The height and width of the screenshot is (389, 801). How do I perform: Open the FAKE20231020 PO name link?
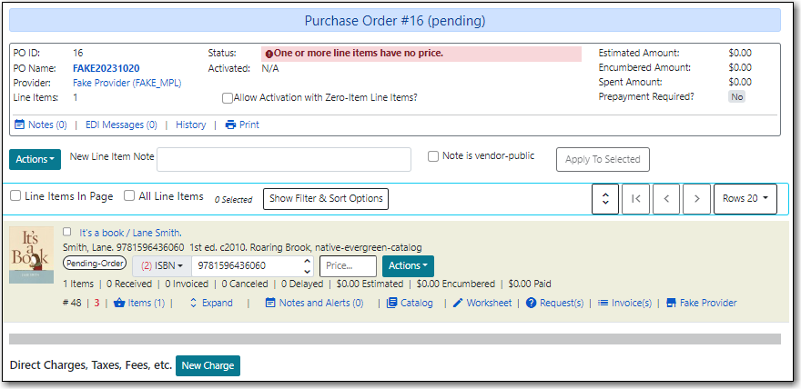(x=106, y=68)
